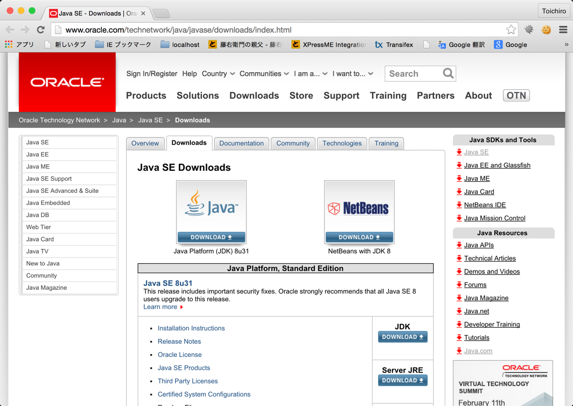Click the OTN button

516,95
